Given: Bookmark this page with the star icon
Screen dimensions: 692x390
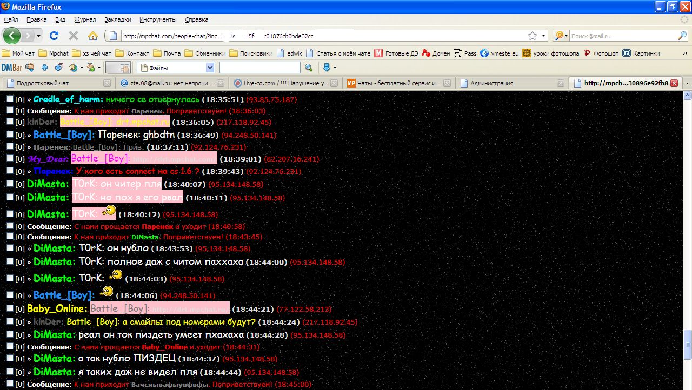Looking at the screenshot, I should click(x=533, y=36).
